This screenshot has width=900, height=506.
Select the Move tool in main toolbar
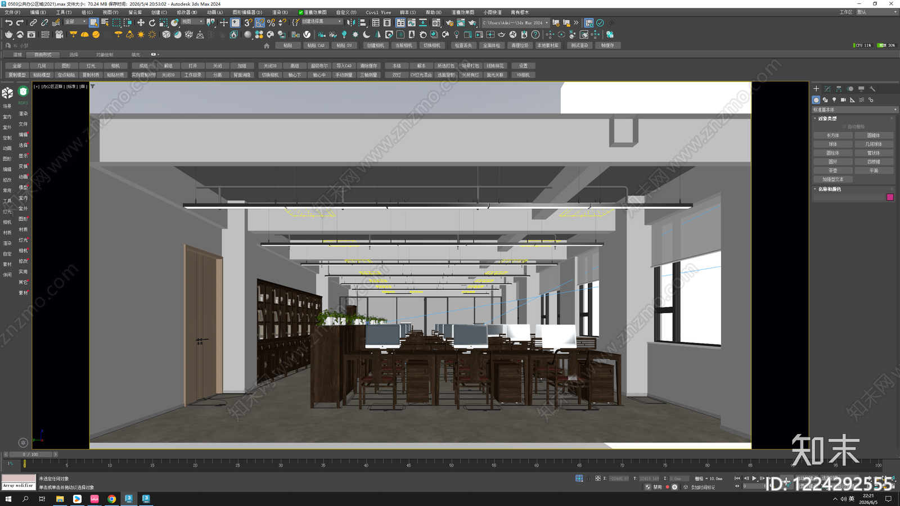point(141,23)
